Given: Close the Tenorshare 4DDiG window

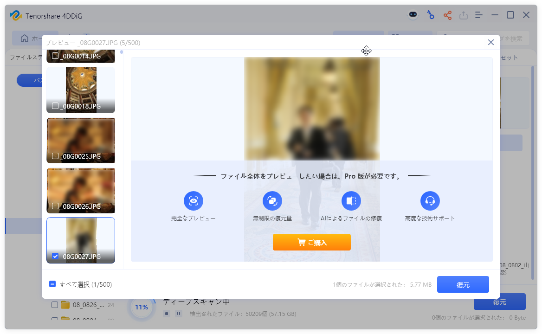Looking at the screenshot, I should pyautogui.click(x=526, y=15).
